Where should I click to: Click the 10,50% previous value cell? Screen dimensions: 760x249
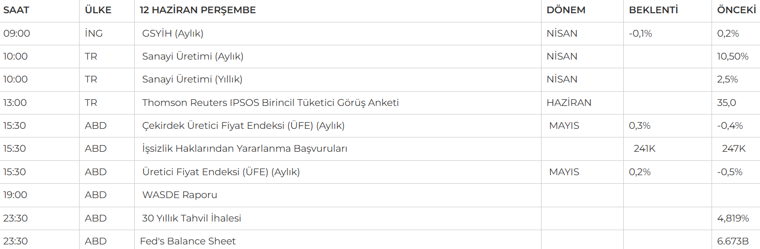(x=733, y=57)
